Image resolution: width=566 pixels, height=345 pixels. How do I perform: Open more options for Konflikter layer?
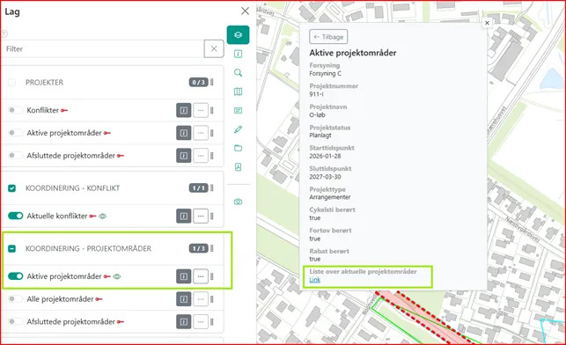click(201, 110)
